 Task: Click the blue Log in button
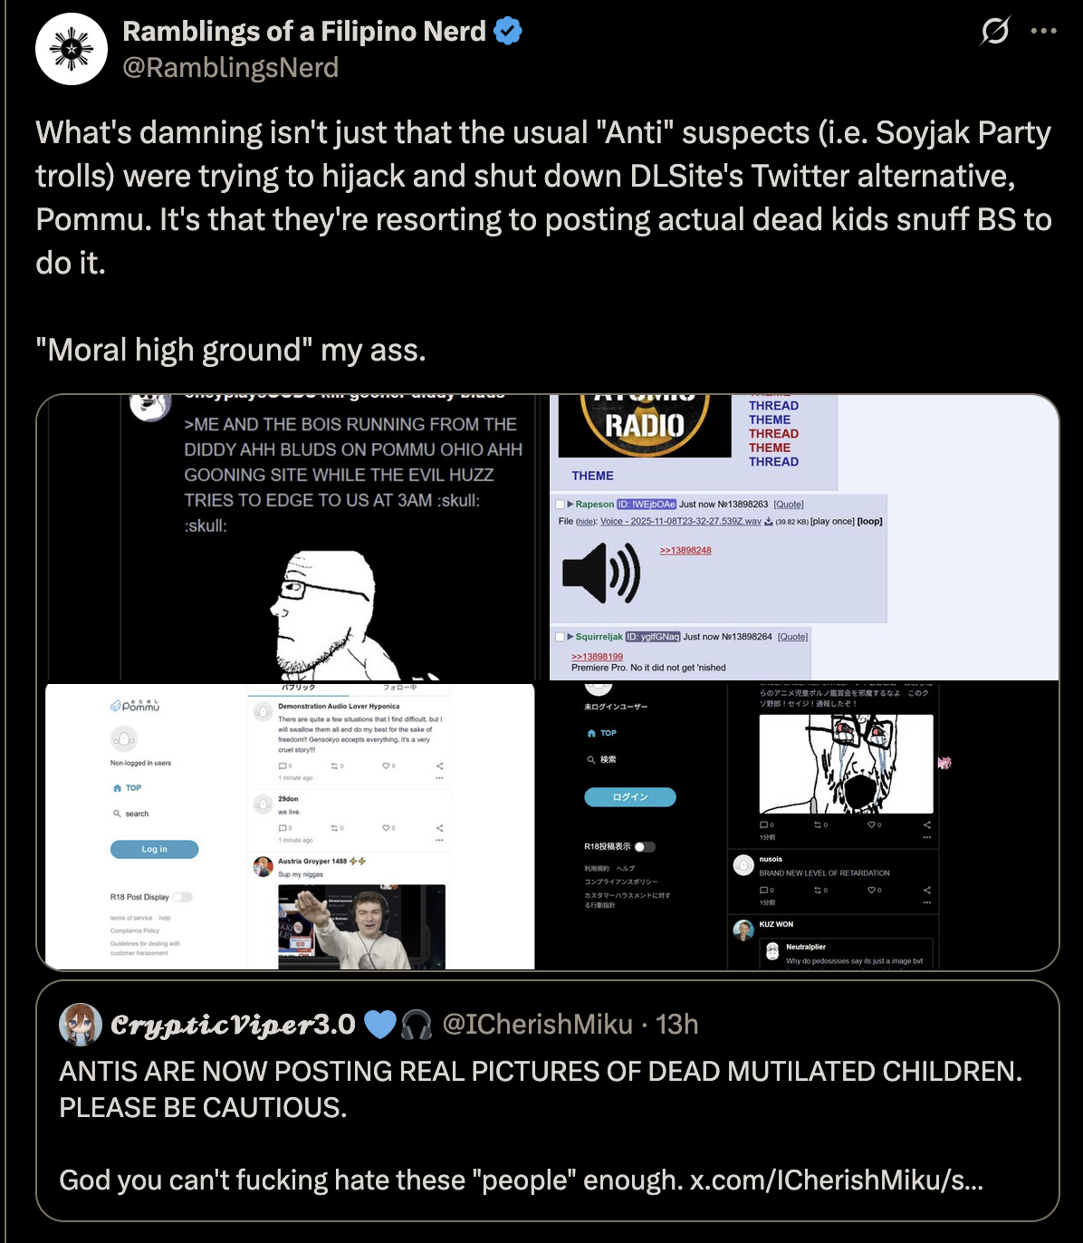coord(154,849)
